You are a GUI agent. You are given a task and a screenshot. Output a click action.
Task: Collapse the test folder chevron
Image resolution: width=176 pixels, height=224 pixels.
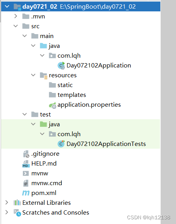click(25, 114)
